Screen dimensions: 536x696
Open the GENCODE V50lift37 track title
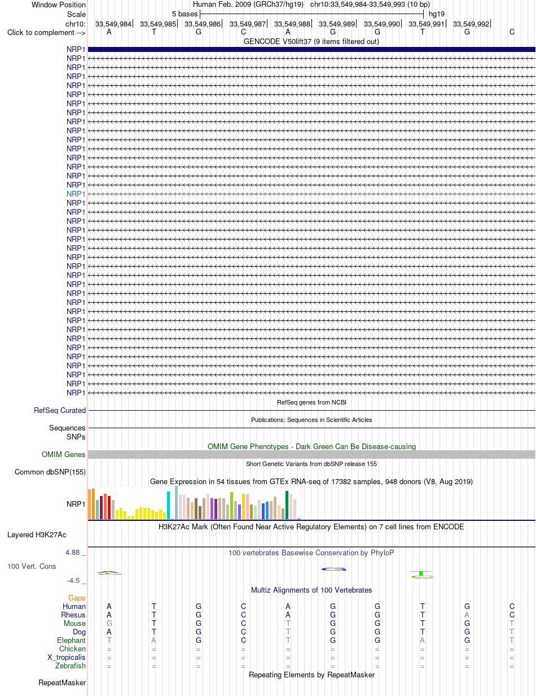click(311, 41)
